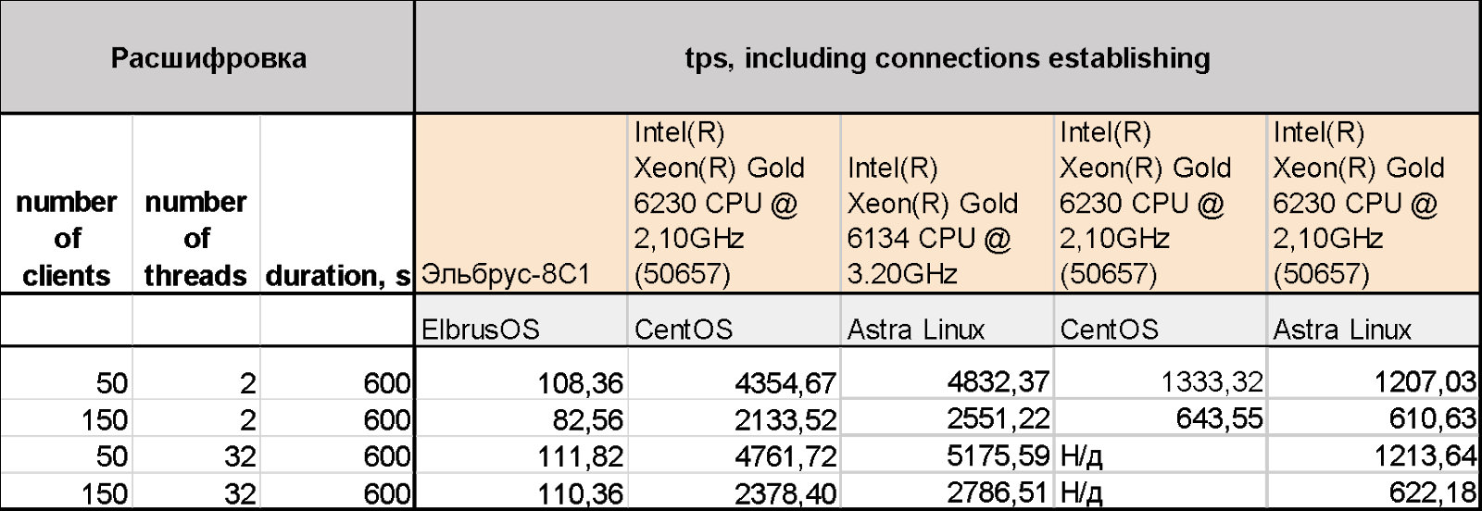
Task: Click the tps including connections establishing header
Action: pyautogui.click(x=948, y=57)
